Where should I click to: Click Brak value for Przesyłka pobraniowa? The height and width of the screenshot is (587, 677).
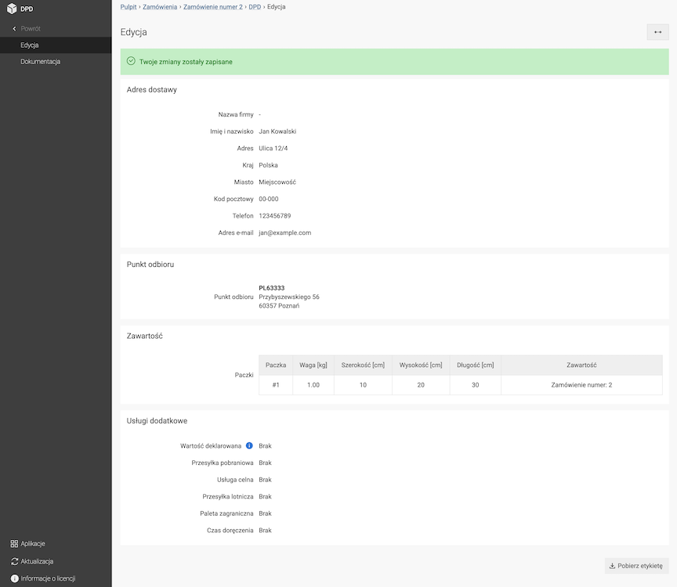click(x=265, y=463)
